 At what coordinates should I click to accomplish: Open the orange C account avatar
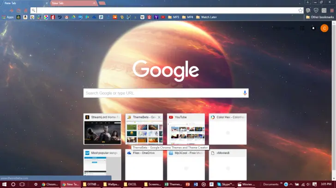coord(324,28)
